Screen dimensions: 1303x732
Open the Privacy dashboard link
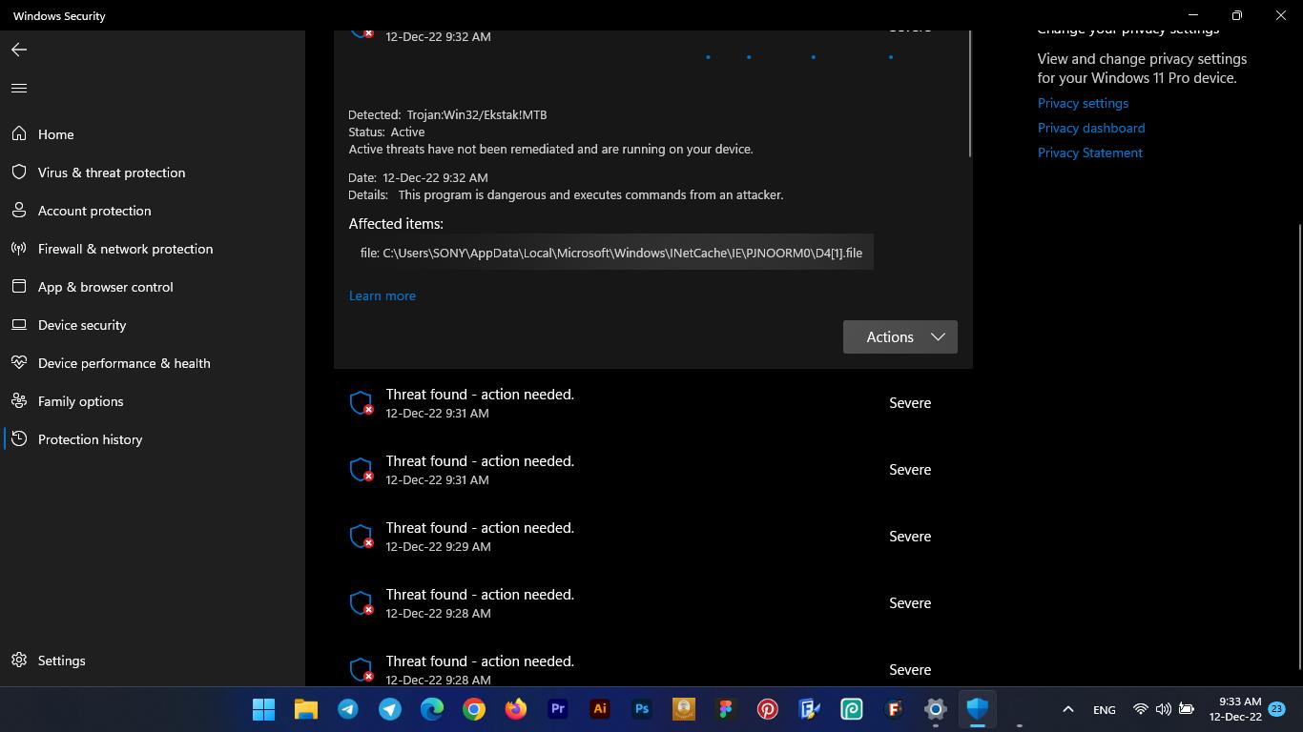coord(1090,128)
